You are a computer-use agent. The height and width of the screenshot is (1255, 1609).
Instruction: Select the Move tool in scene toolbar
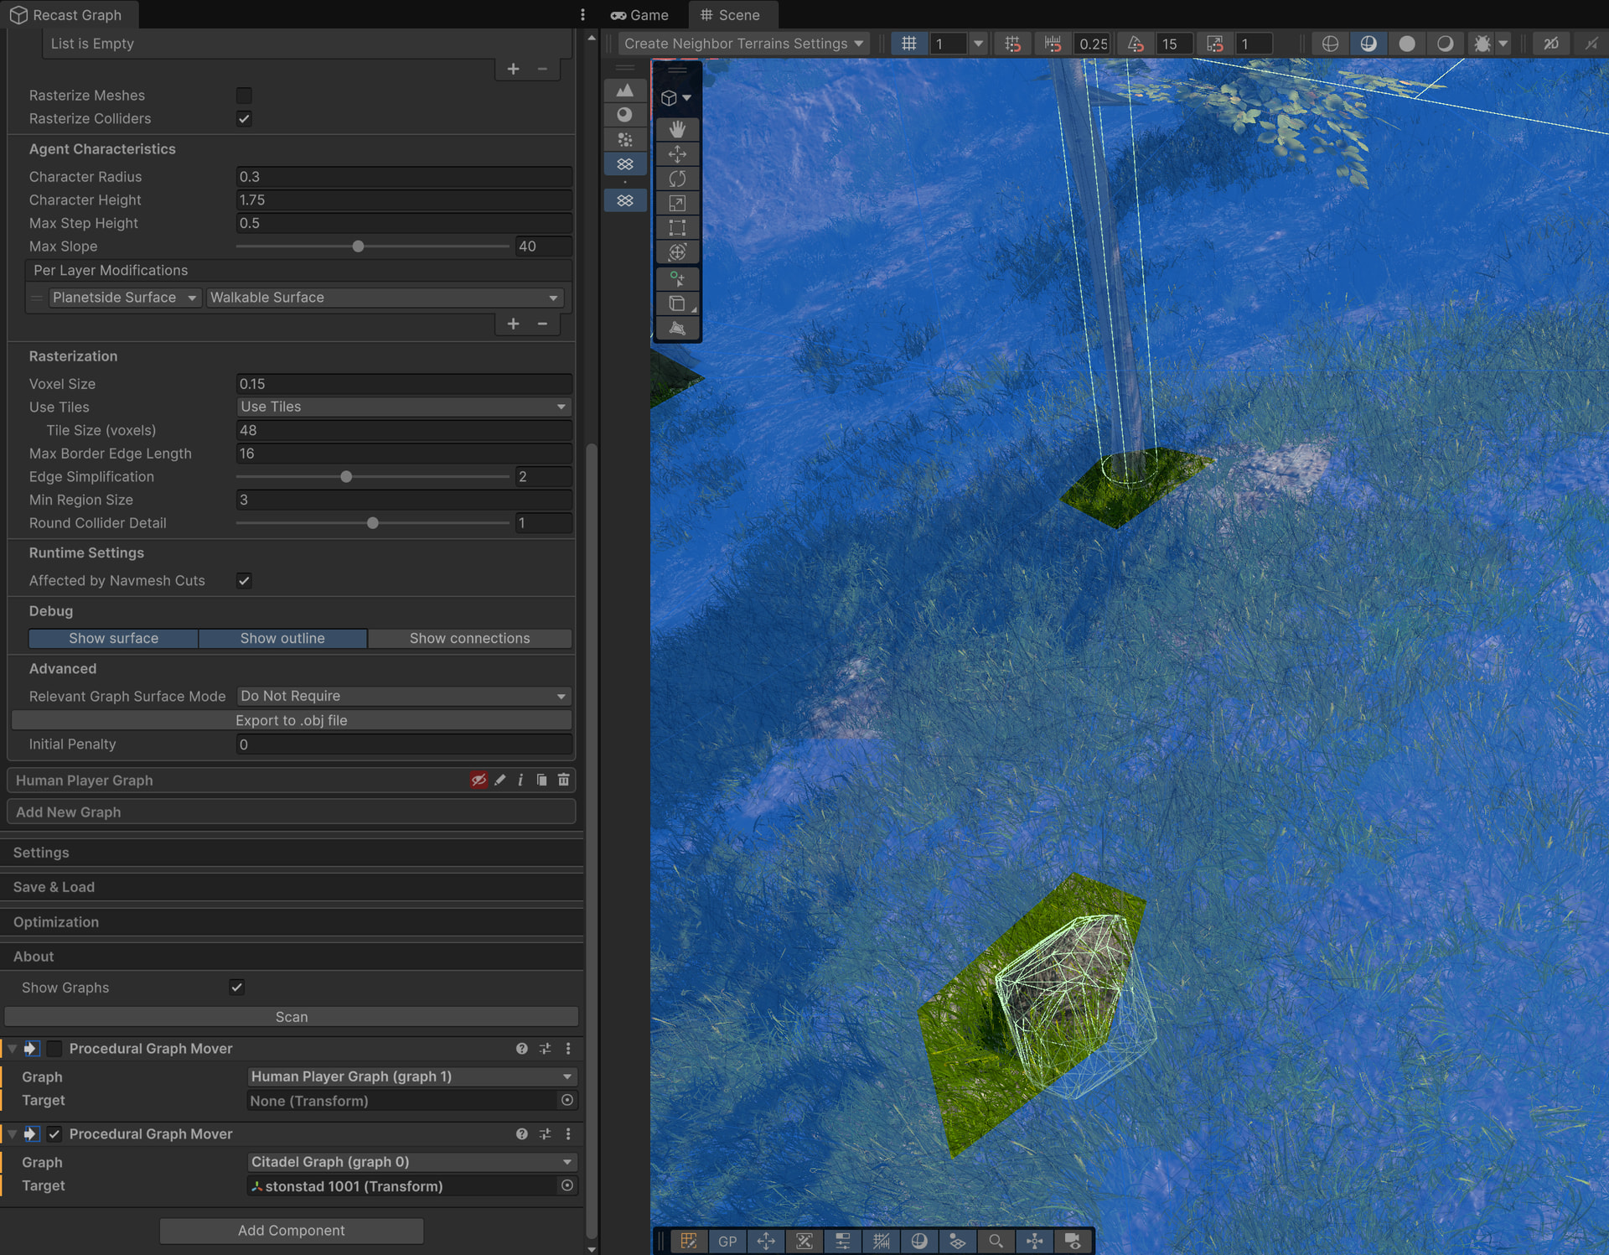pyautogui.click(x=677, y=154)
